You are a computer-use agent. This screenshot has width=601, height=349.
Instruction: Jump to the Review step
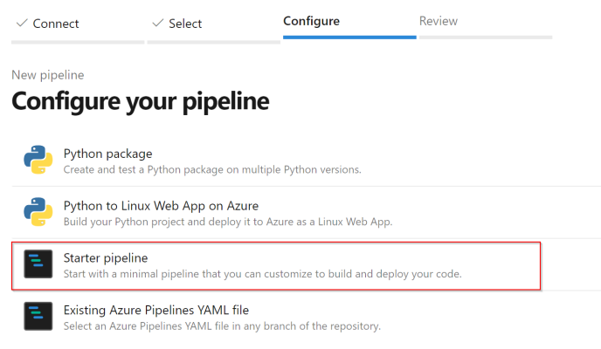[x=439, y=21]
